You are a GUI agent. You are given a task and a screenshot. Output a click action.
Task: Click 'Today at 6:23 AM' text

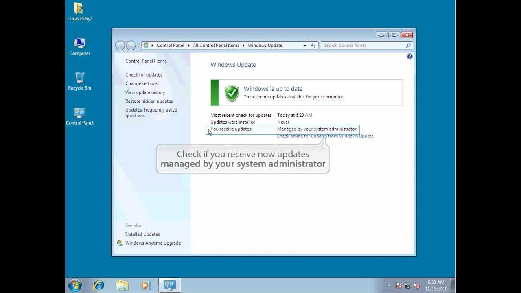tap(295, 115)
